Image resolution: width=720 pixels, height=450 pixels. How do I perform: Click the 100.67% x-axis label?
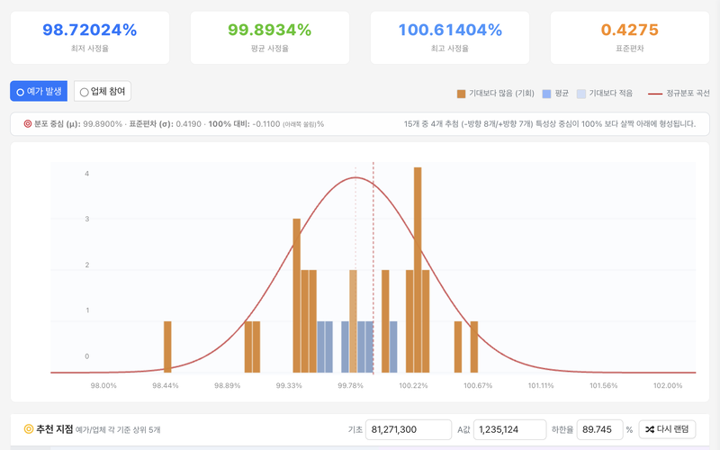(478, 386)
